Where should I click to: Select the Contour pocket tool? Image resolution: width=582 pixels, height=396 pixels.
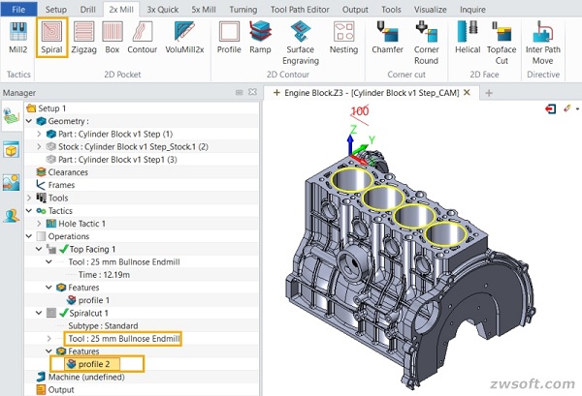click(143, 37)
